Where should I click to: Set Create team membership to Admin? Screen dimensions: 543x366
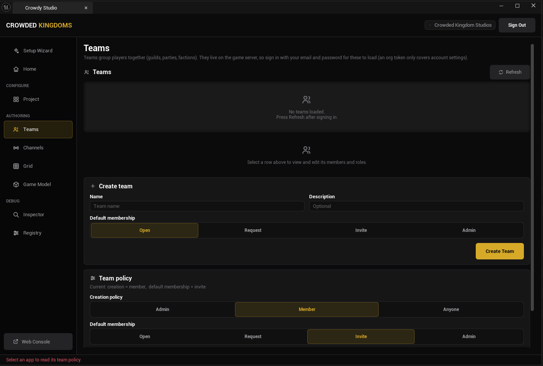click(469, 230)
